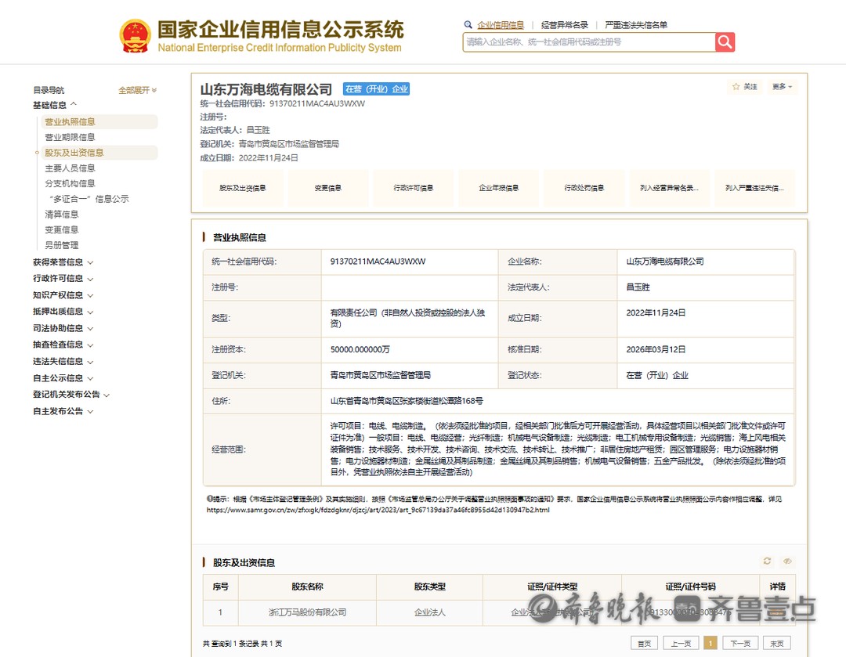Click the red search magnifier button

[x=725, y=42]
